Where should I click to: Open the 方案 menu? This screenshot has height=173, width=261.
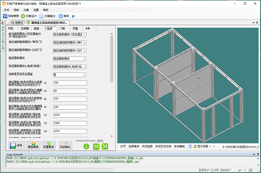click(26, 10)
